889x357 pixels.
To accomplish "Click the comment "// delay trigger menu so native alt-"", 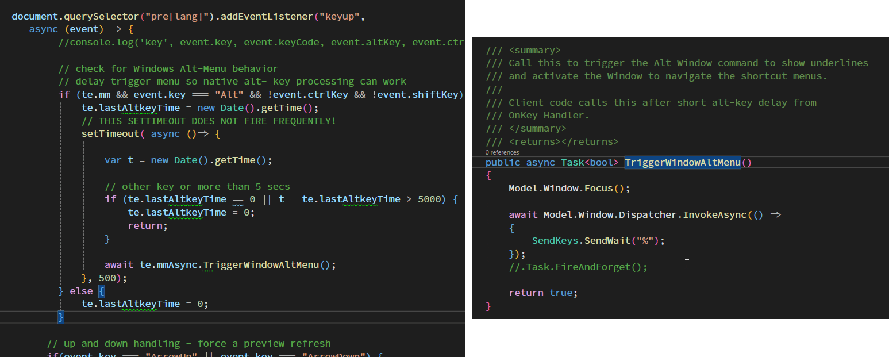I will [232, 82].
